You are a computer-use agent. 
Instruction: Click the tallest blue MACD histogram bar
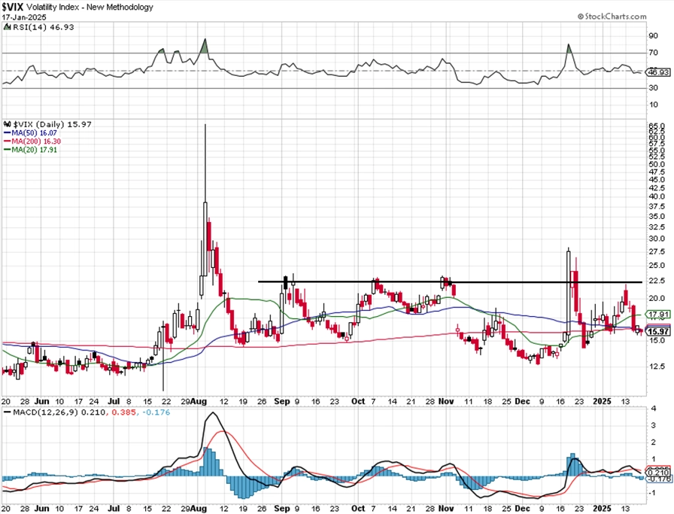pos(207,461)
